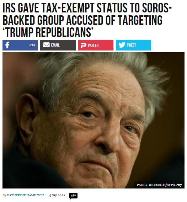This screenshot has width=187, height=202.
Task: Click the Twitter bird icon
Action: (x=122, y=45)
